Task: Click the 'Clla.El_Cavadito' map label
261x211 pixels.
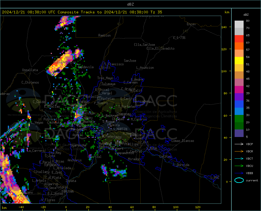Action: click(x=160, y=48)
